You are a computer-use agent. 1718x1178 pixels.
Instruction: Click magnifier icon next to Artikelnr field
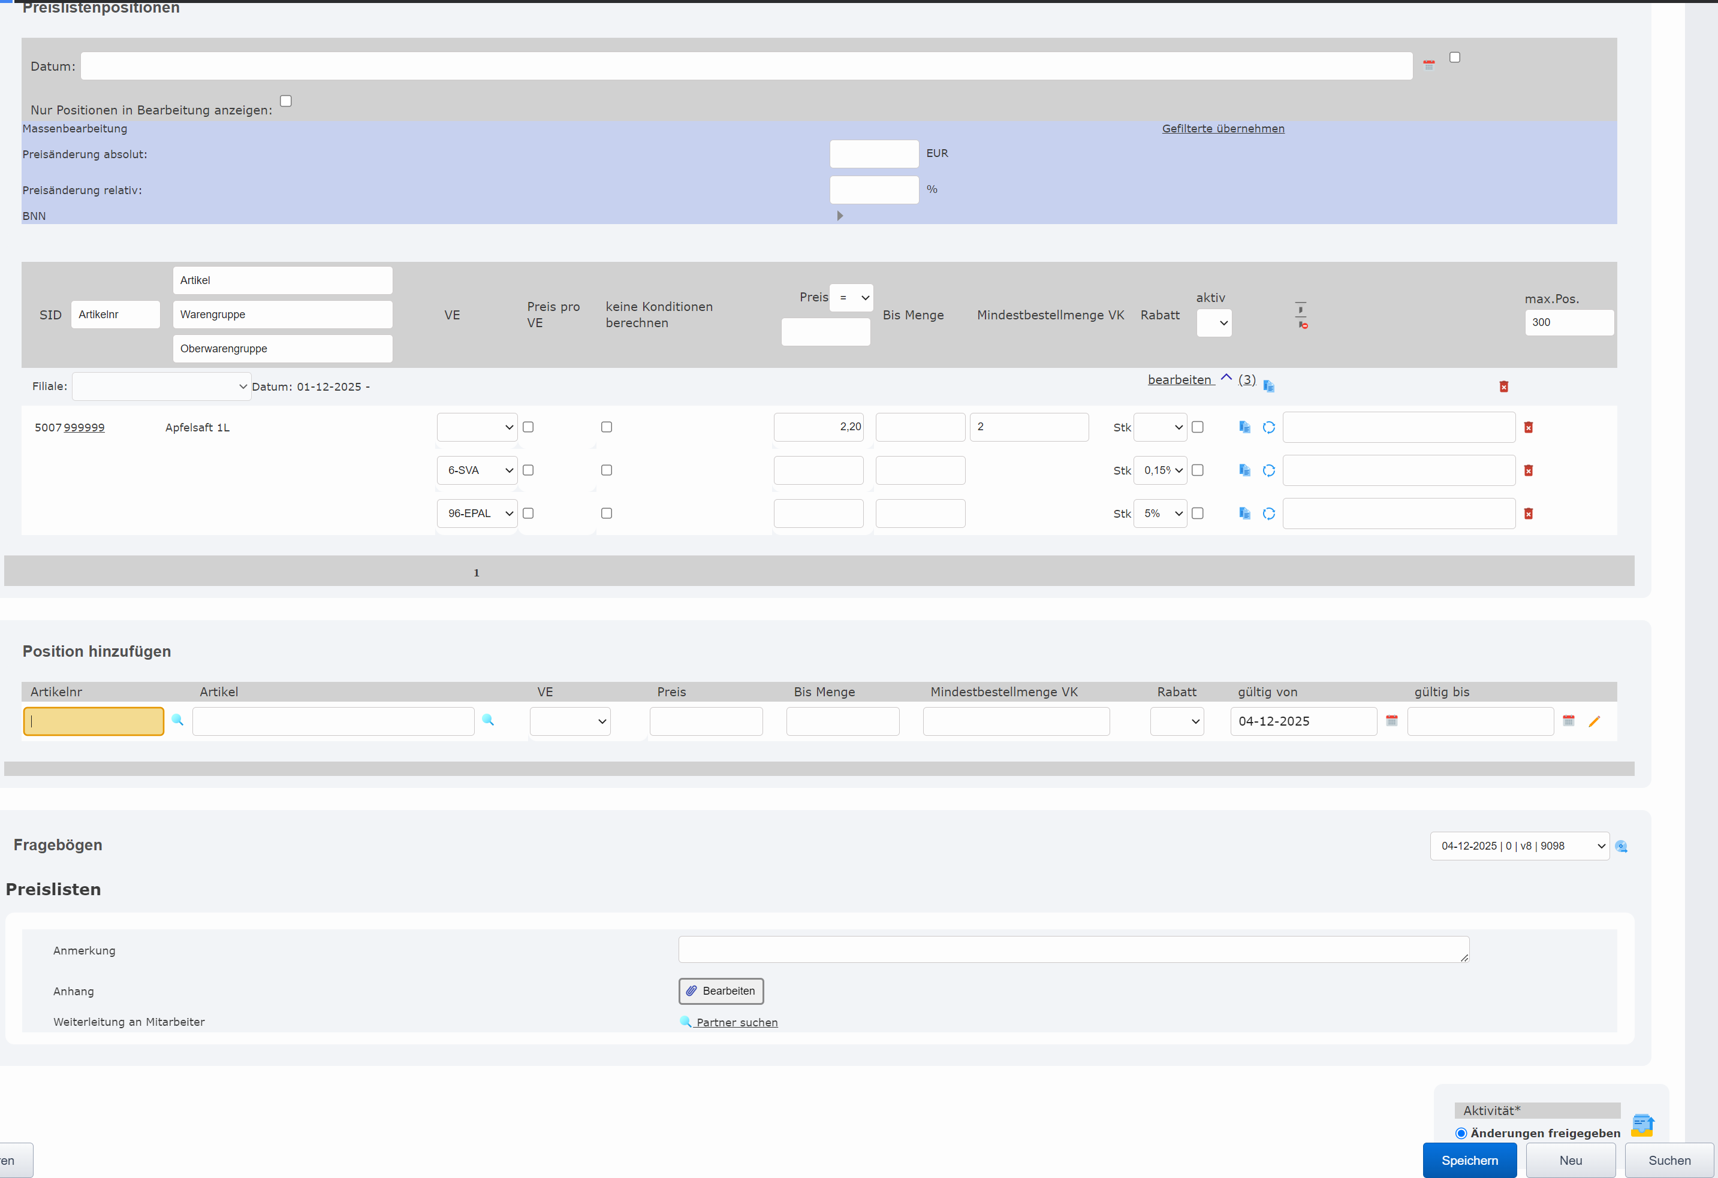tap(177, 720)
